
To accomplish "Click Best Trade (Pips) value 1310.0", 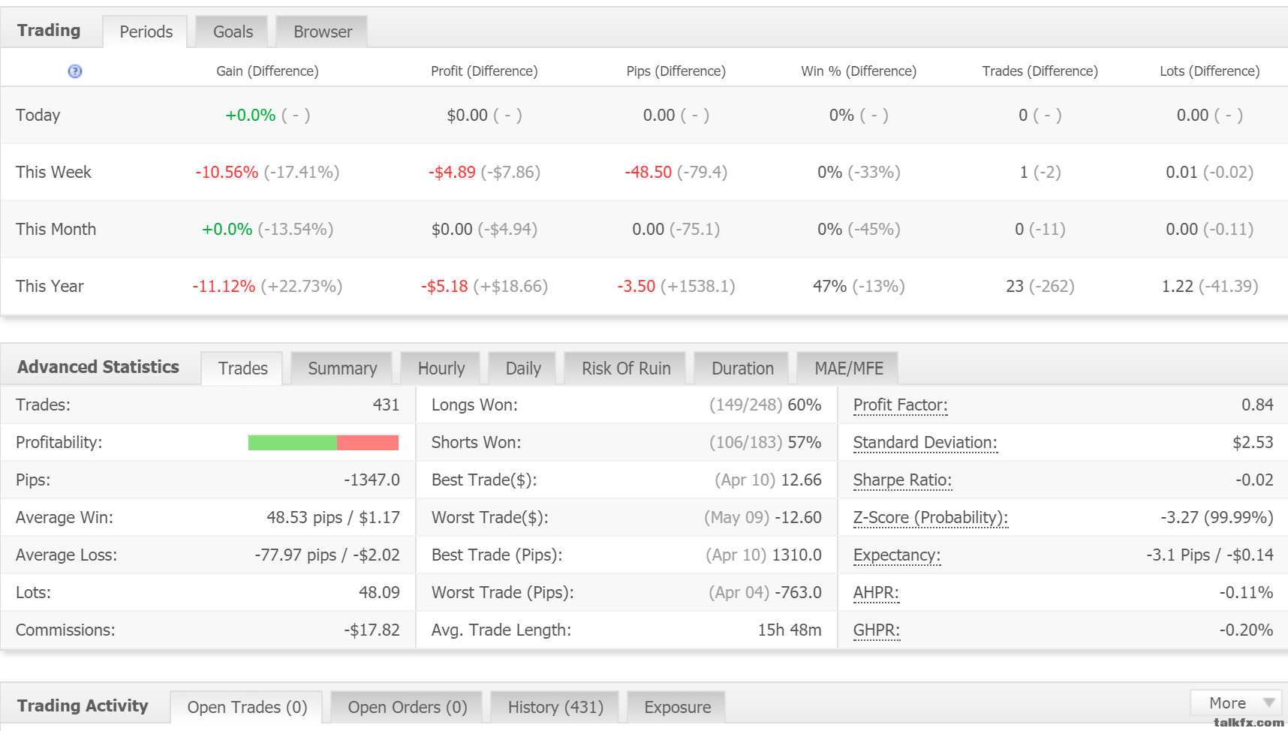I will point(797,555).
